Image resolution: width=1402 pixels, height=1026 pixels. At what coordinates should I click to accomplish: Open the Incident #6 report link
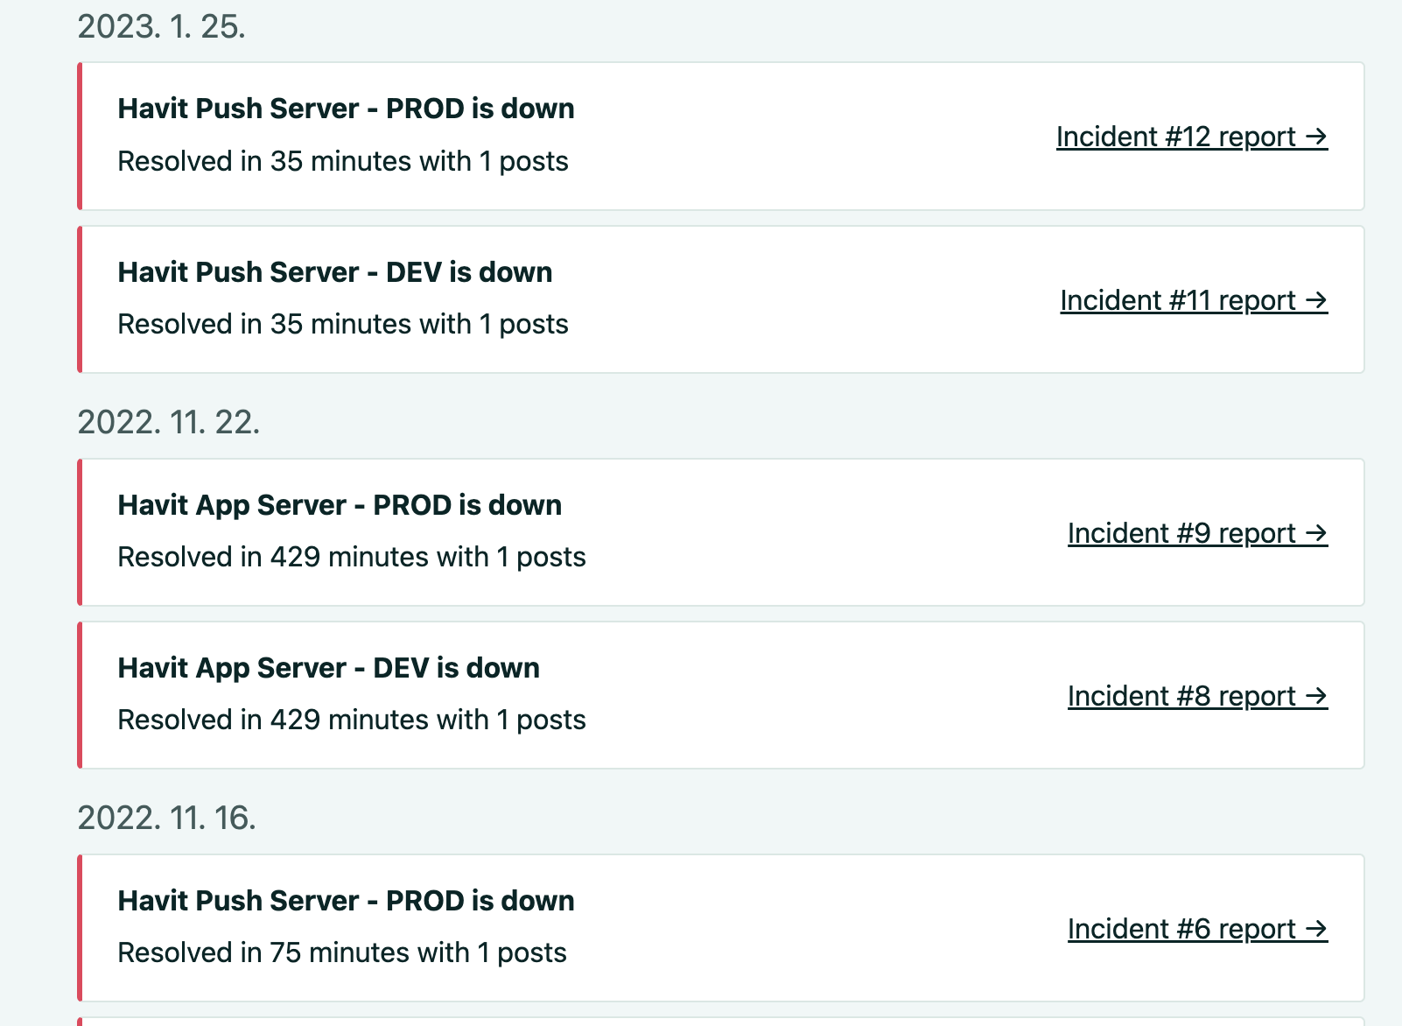1197,929
